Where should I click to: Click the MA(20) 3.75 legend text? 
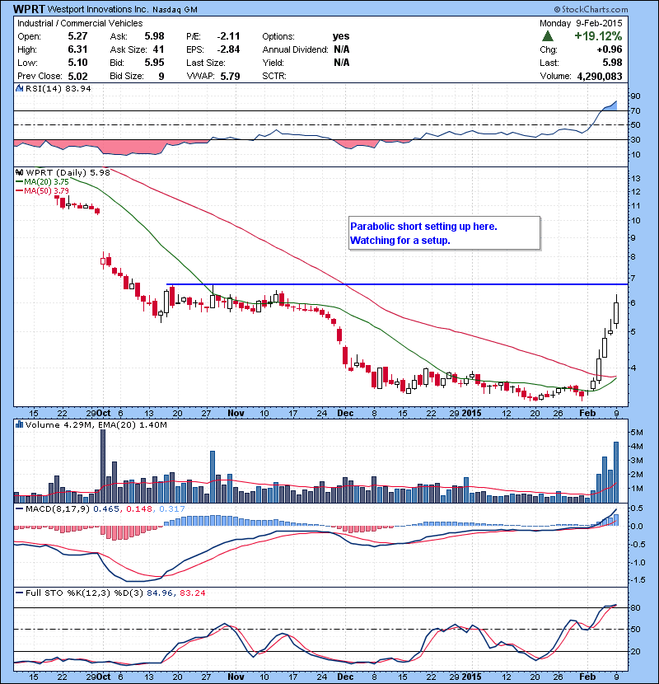tap(46, 181)
